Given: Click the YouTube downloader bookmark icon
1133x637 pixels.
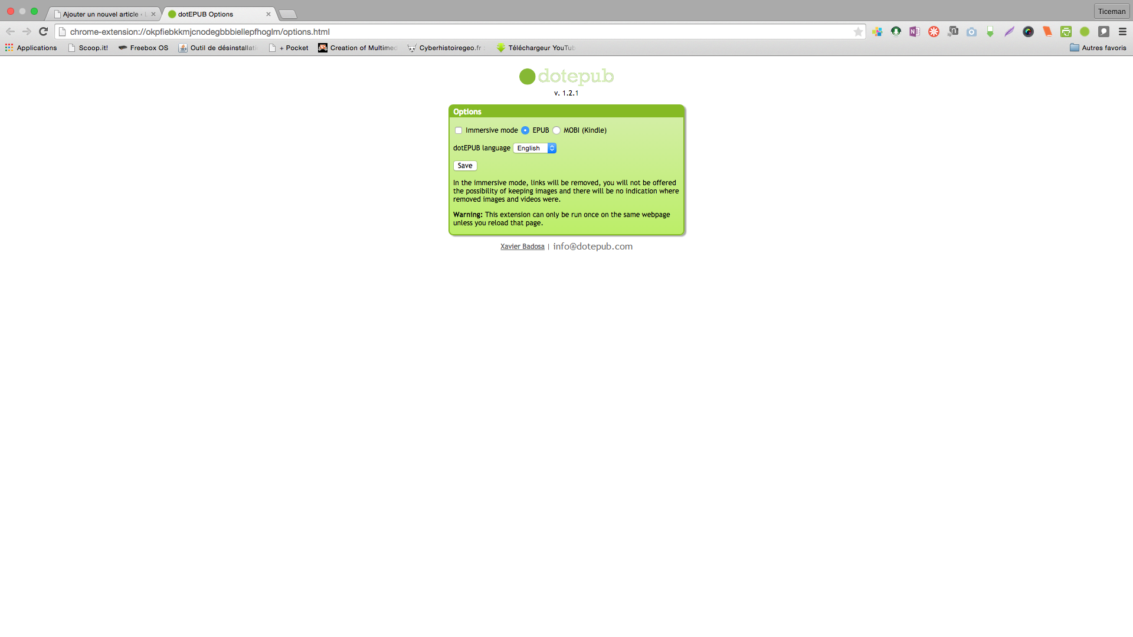Looking at the screenshot, I should click(x=500, y=47).
